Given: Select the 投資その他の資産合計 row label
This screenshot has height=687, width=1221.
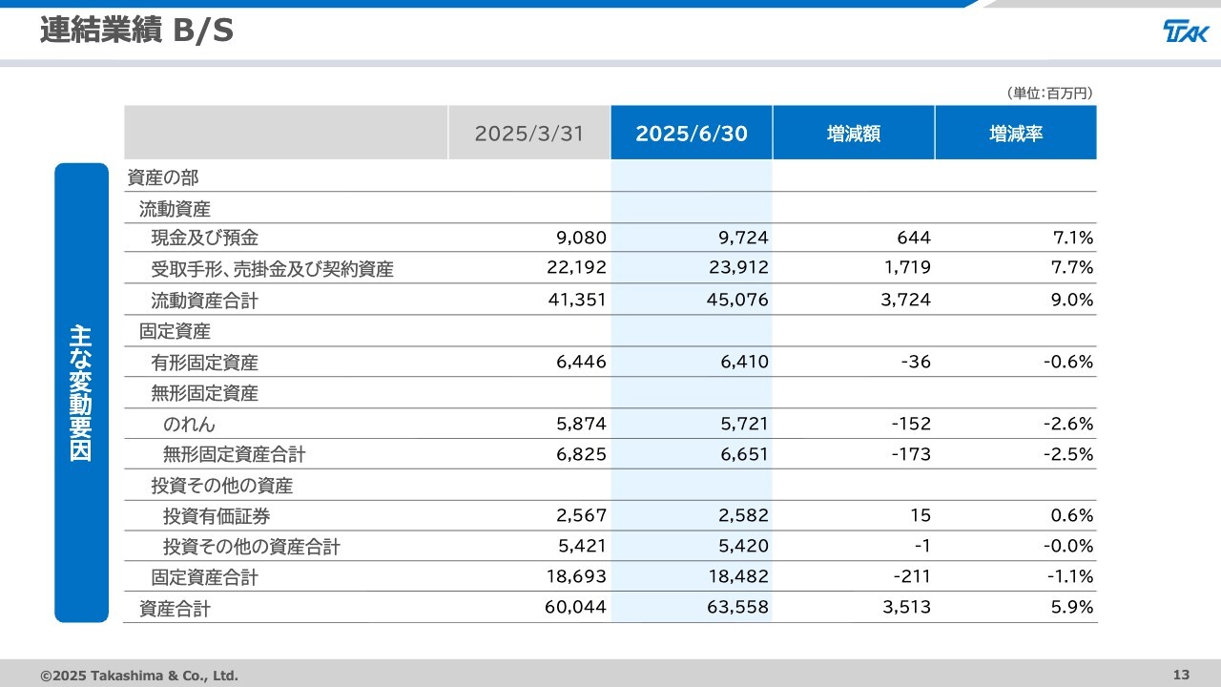Looking at the screenshot, I should click(252, 548).
